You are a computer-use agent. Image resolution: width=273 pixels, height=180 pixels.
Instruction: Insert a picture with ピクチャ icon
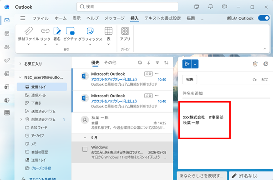(70, 31)
